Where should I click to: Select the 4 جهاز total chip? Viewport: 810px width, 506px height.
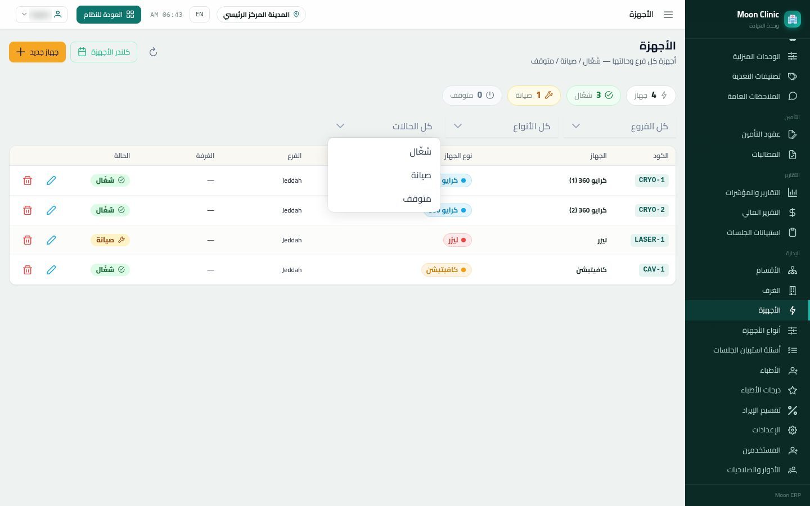[x=651, y=96]
